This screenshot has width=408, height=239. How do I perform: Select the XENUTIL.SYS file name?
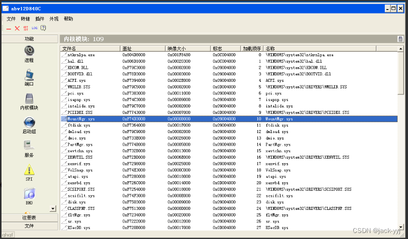click(x=80, y=157)
